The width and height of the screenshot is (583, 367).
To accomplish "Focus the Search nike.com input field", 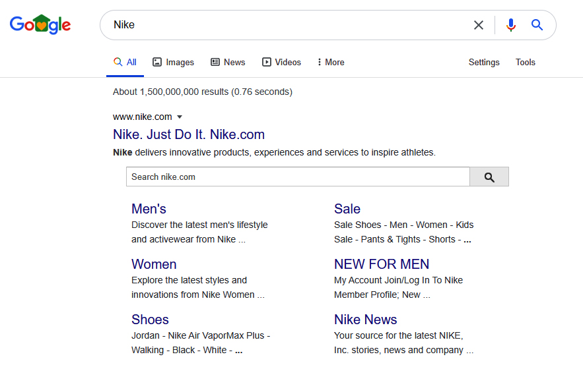I will (x=298, y=177).
